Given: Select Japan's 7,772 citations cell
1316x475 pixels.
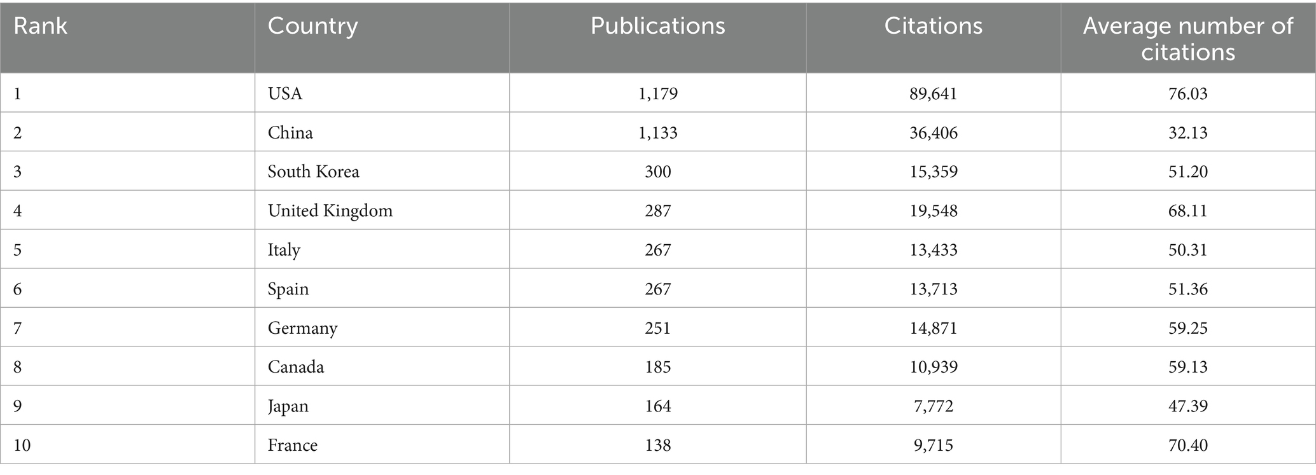Looking at the screenshot, I should (933, 406).
